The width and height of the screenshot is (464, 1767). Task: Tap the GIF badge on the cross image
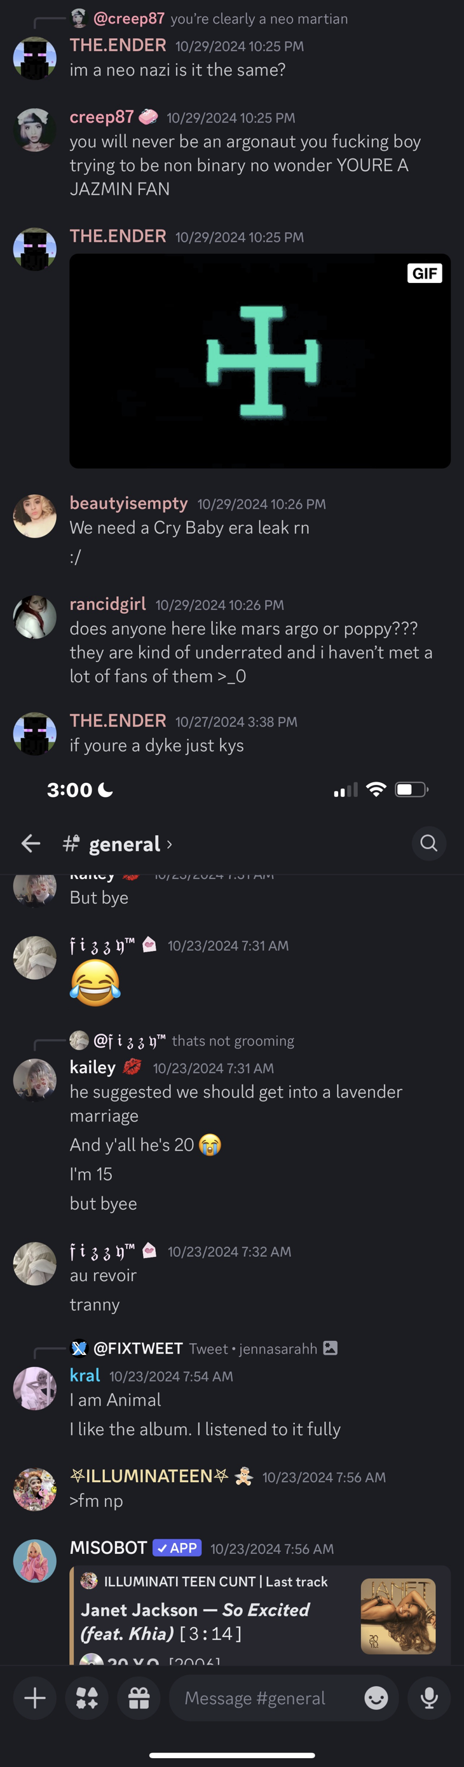coord(425,273)
